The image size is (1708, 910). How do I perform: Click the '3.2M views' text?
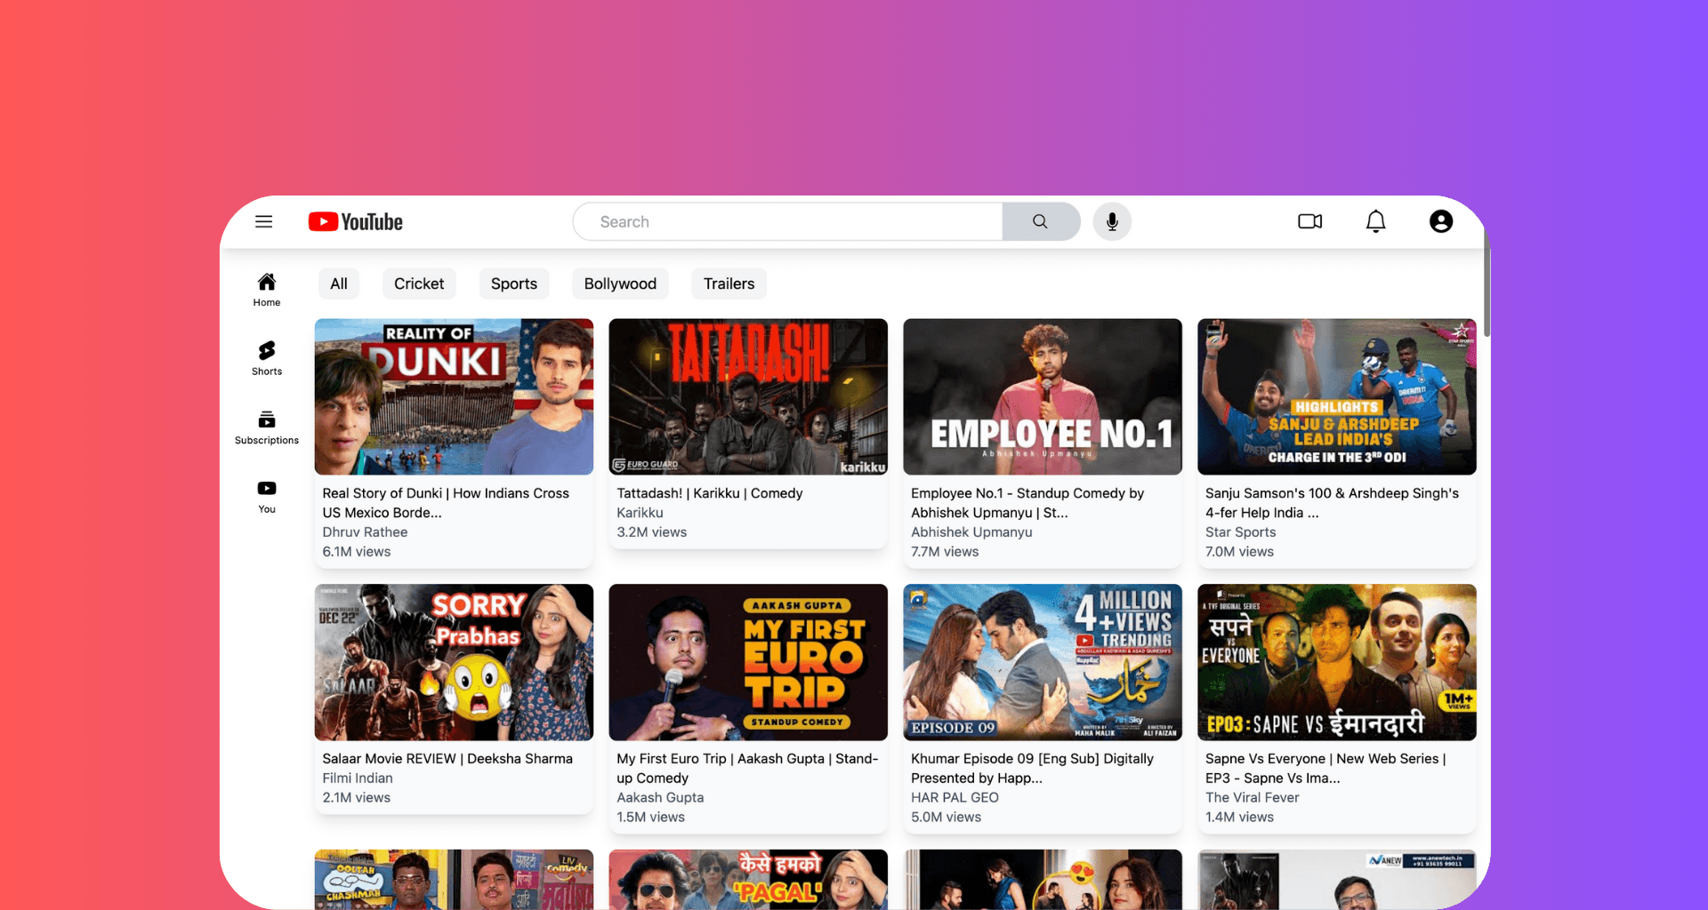click(x=652, y=532)
